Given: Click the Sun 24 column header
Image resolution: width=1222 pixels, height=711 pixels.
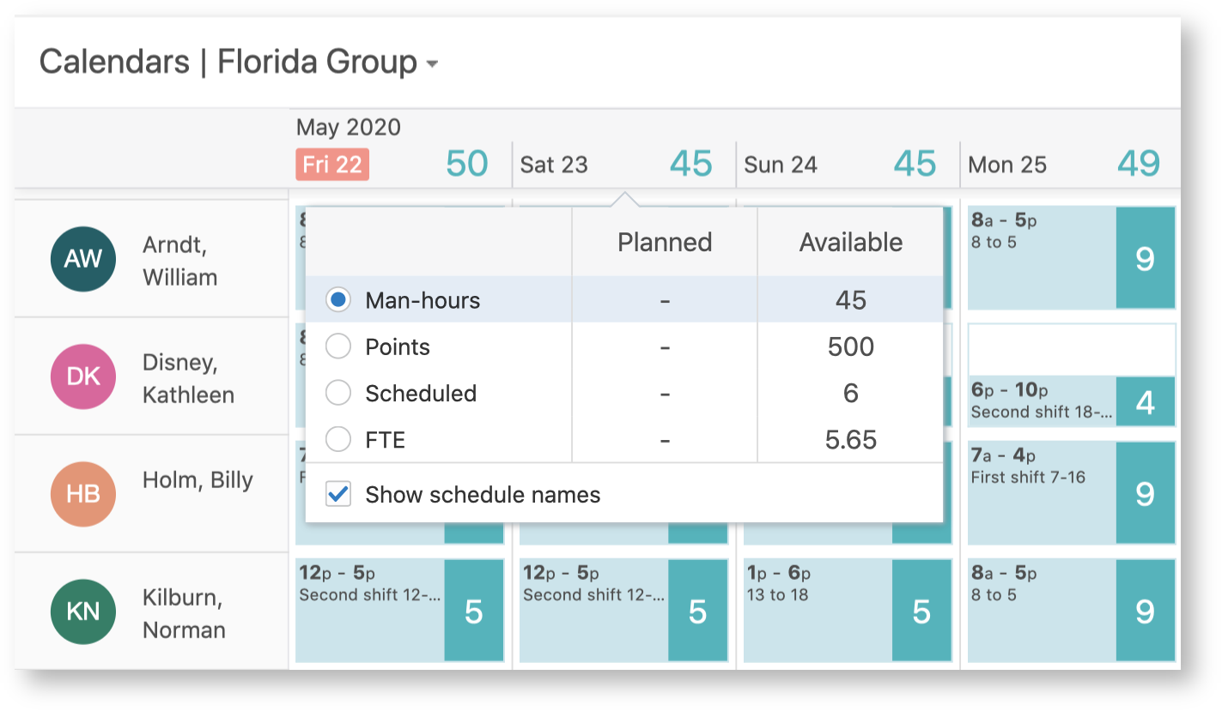Looking at the screenshot, I should (x=780, y=165).
